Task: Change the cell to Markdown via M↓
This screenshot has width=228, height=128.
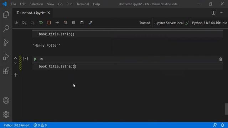Action: point(41,59)
